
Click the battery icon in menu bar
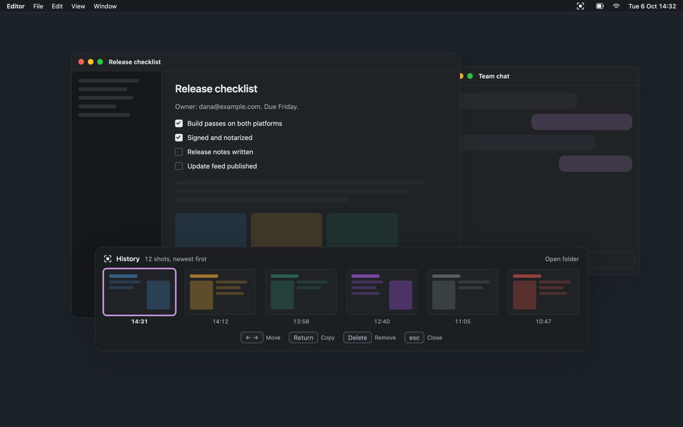click(600, 6)
